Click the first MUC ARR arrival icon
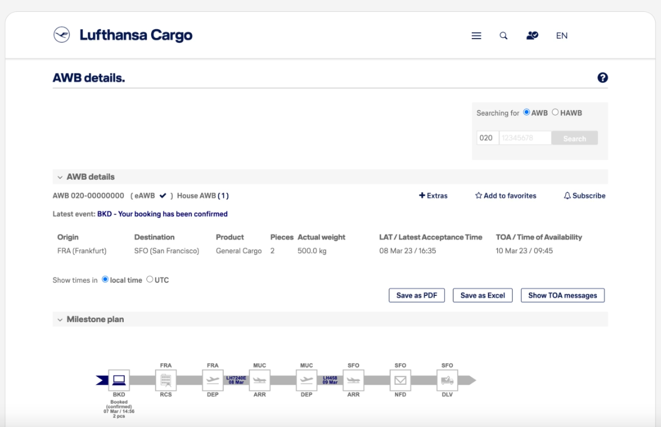This screenshot has width=661, height=427. [x=259, y=380]
